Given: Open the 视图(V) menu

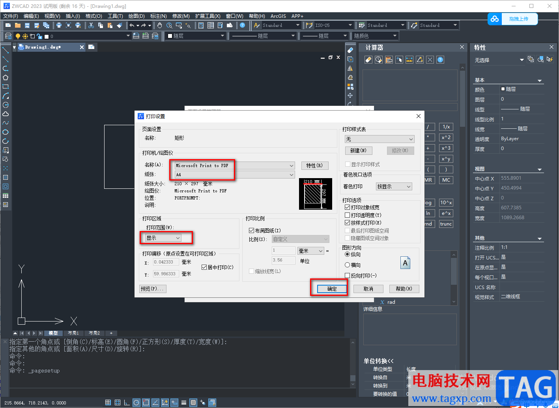Looking at the screenshot, I should 52,16.
